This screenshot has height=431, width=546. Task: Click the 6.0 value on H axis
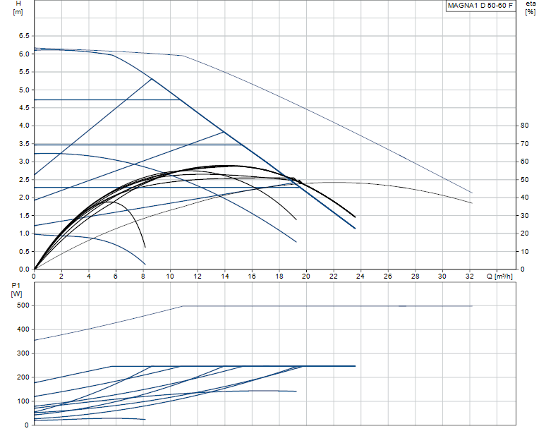pos(24,54)
